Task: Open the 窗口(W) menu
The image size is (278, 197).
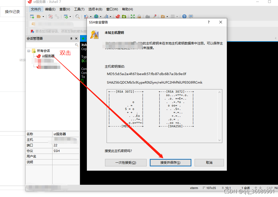Action: (112, 9)
